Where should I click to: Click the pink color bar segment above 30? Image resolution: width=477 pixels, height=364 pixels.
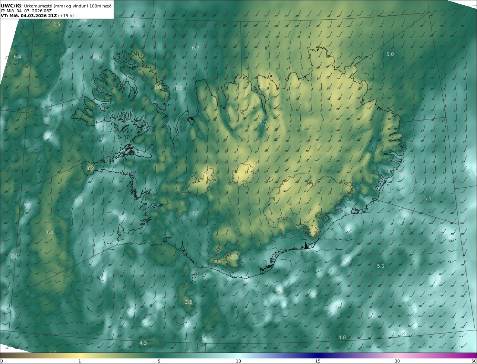pos(397,355)
